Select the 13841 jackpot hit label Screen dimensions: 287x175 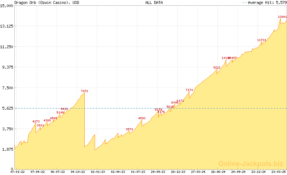[x=282, y=17]
